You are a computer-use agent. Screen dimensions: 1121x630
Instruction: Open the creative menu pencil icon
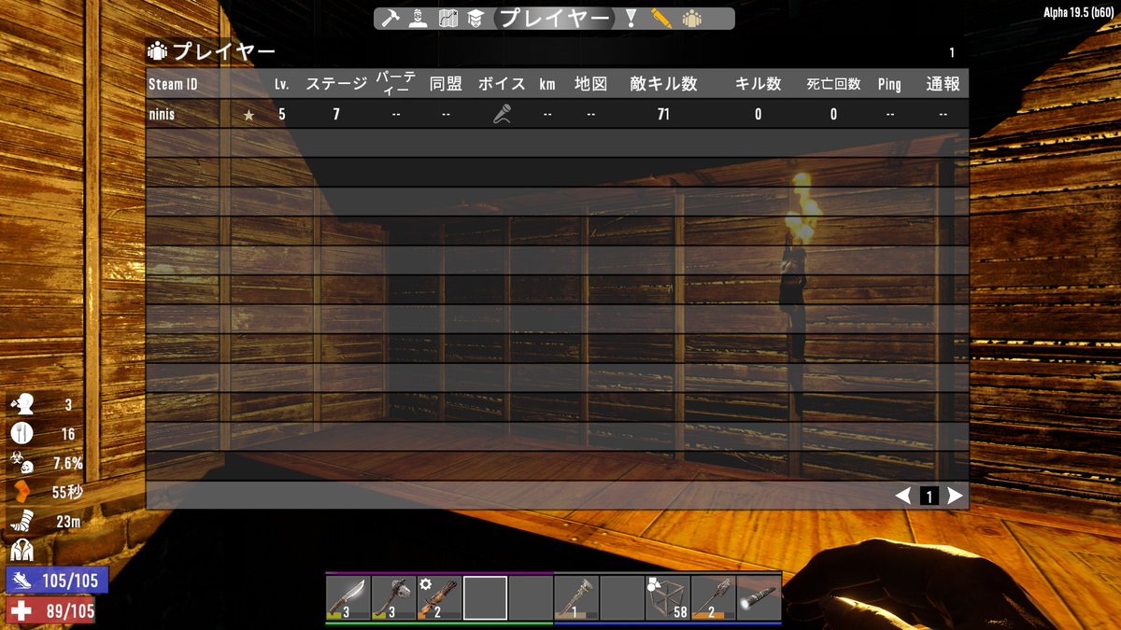661,18
